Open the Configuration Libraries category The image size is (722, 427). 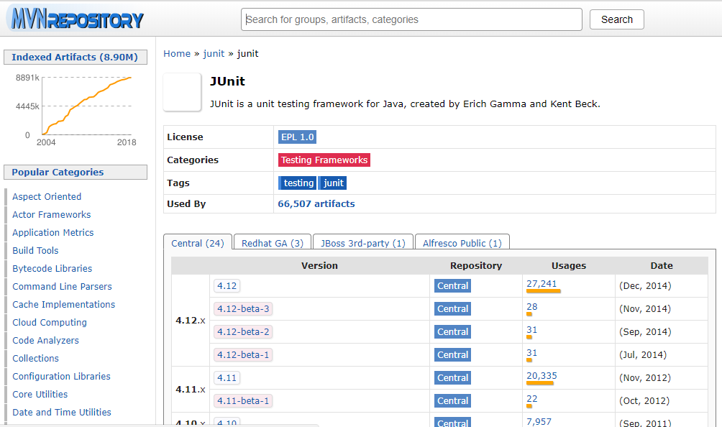click(61, 376)
